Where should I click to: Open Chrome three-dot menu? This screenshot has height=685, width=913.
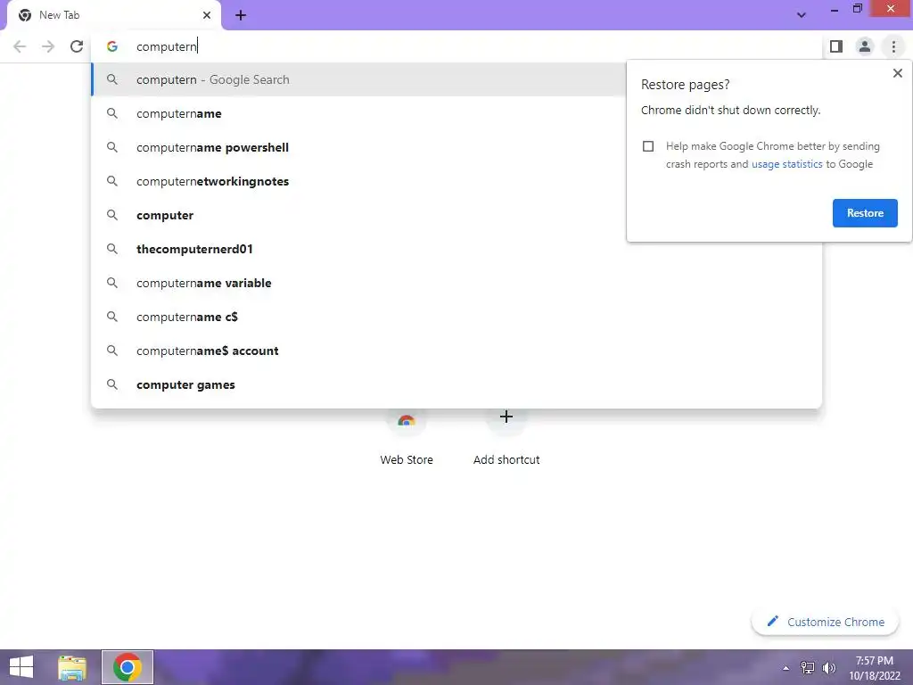click(893, 46)
